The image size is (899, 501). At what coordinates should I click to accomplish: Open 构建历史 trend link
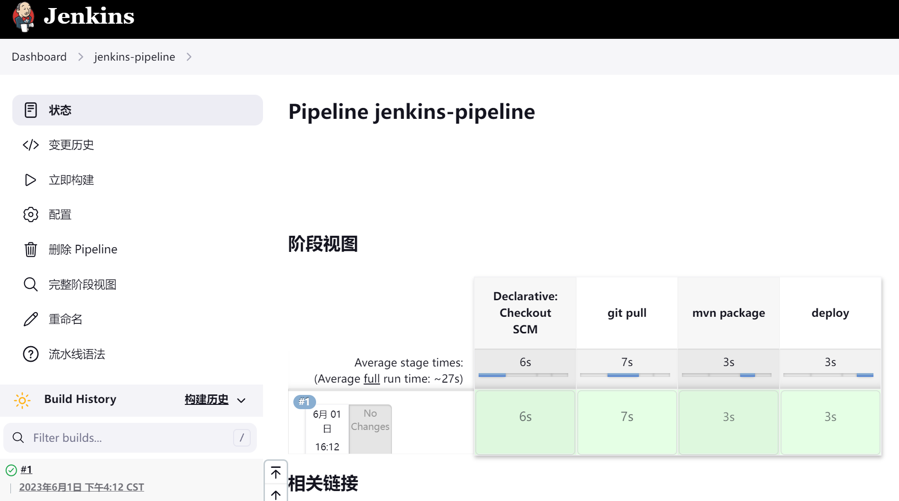pos(207,400)
